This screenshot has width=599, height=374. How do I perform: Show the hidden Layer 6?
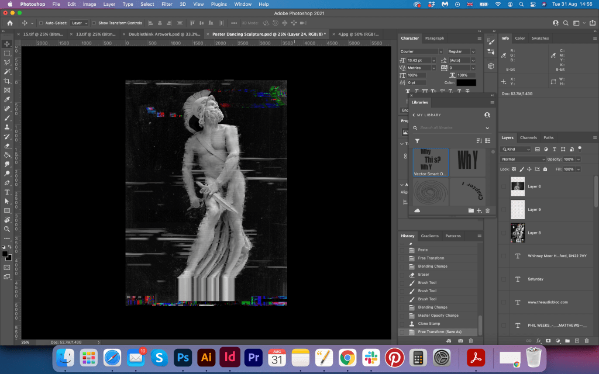pos(504,186)
